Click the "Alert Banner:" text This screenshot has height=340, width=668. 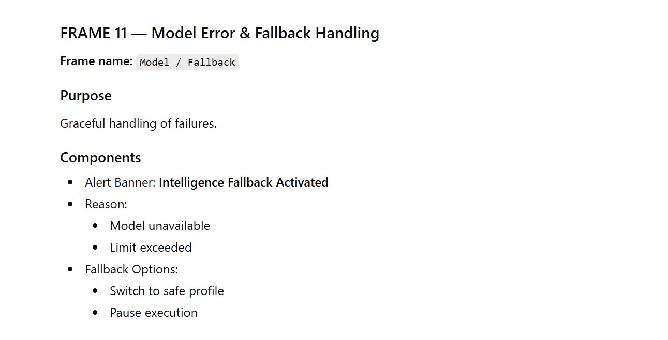pos(121,182)
